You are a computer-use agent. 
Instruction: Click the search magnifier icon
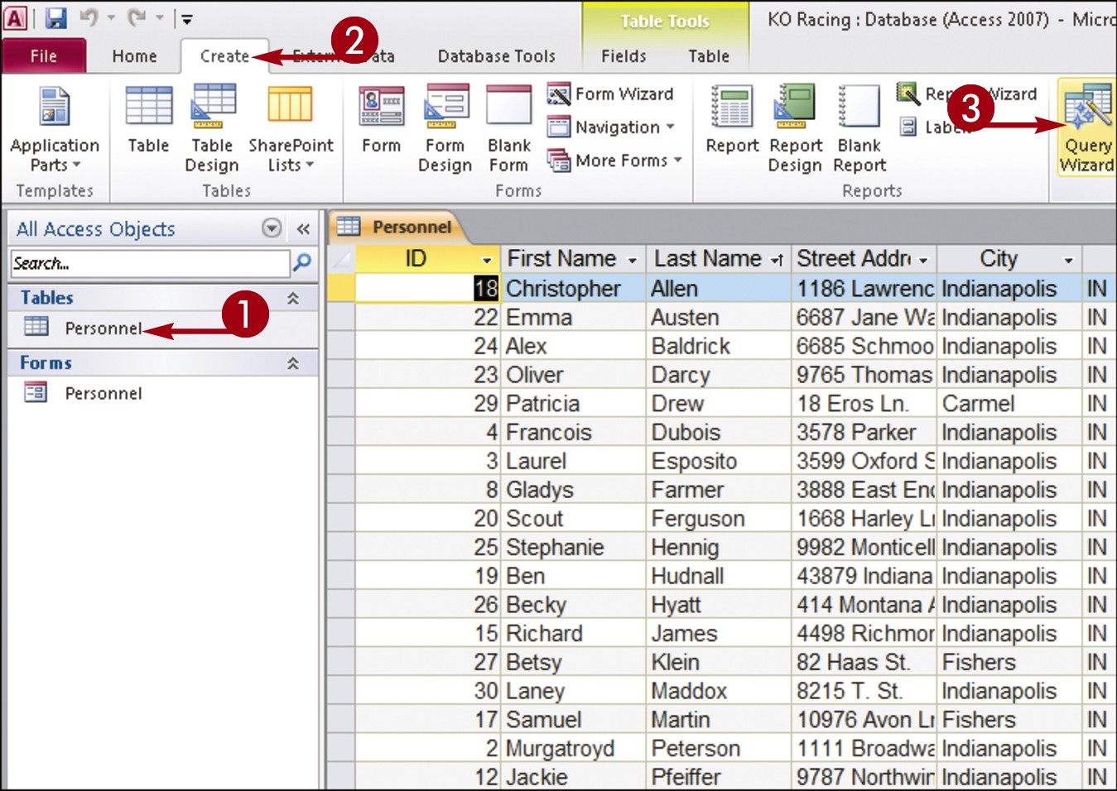(302, 262)
